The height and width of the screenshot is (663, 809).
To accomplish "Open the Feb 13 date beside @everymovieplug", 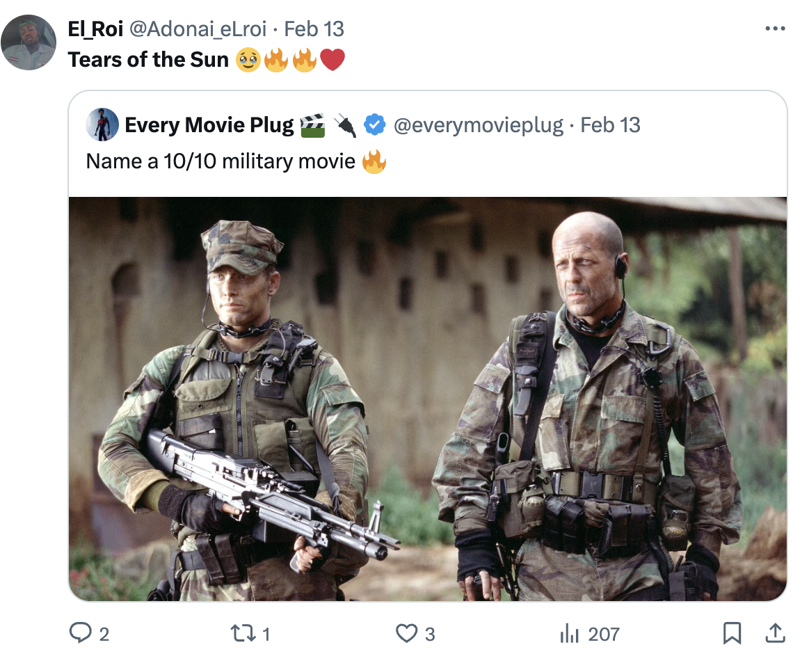I will [x=610, y=125].
